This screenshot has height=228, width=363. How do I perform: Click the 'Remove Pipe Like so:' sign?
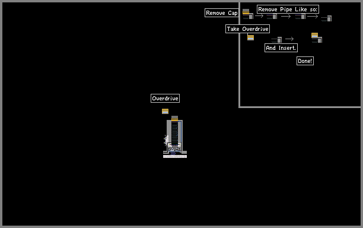pyautogui.click(x=288, y=9)
